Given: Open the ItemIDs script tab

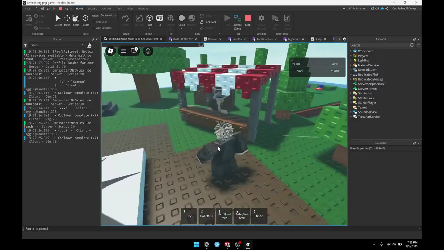Looking at the screenshot, I should 237,39.
